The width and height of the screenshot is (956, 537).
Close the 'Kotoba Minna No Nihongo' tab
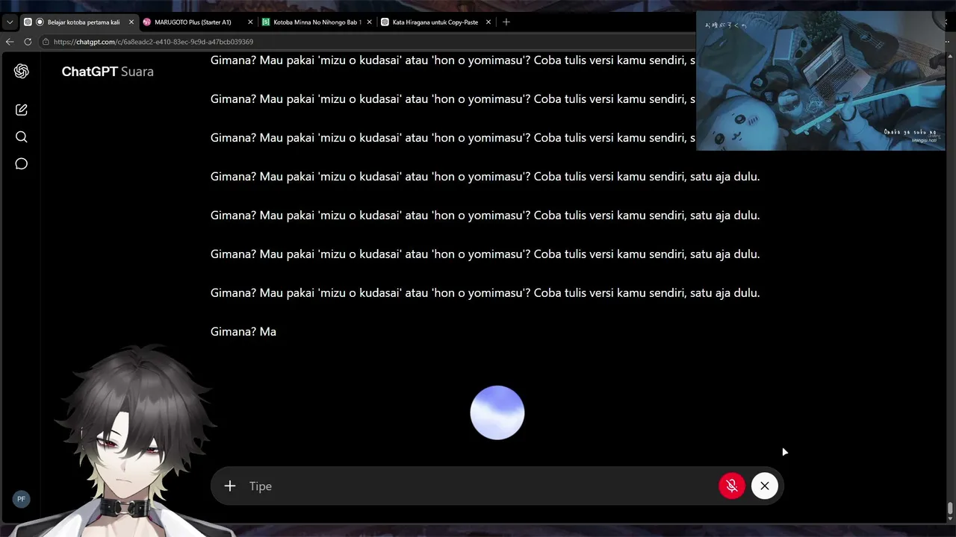[369, 22]
